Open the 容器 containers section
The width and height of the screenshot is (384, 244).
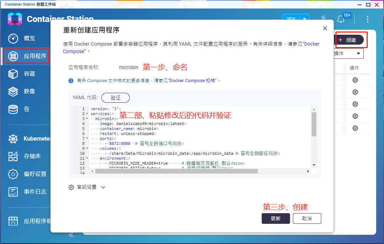(29, 74)
